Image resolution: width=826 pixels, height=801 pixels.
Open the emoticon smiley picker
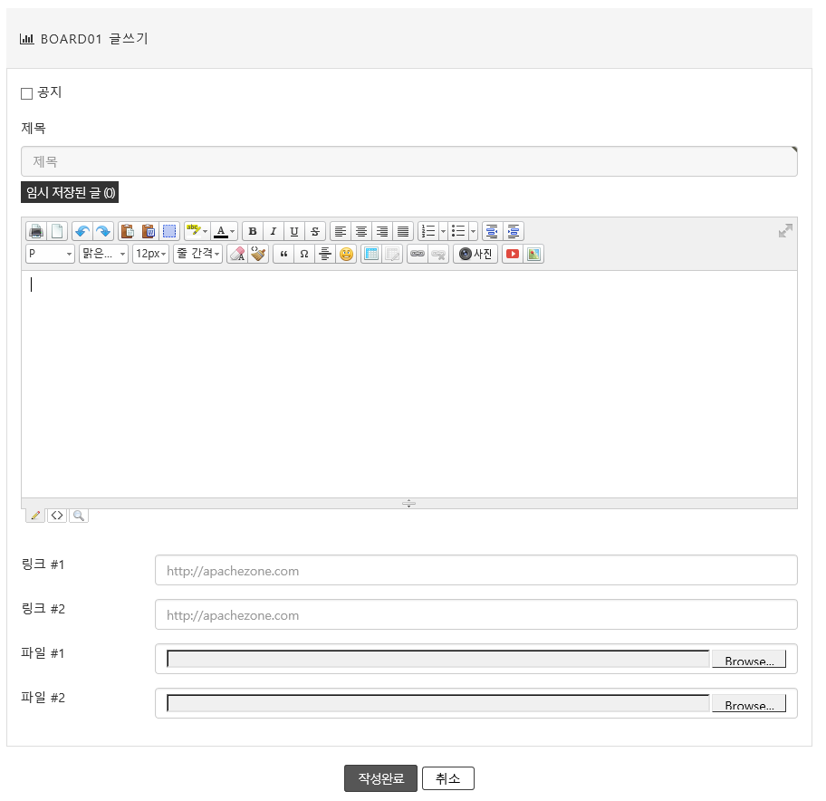pos(346,254)
